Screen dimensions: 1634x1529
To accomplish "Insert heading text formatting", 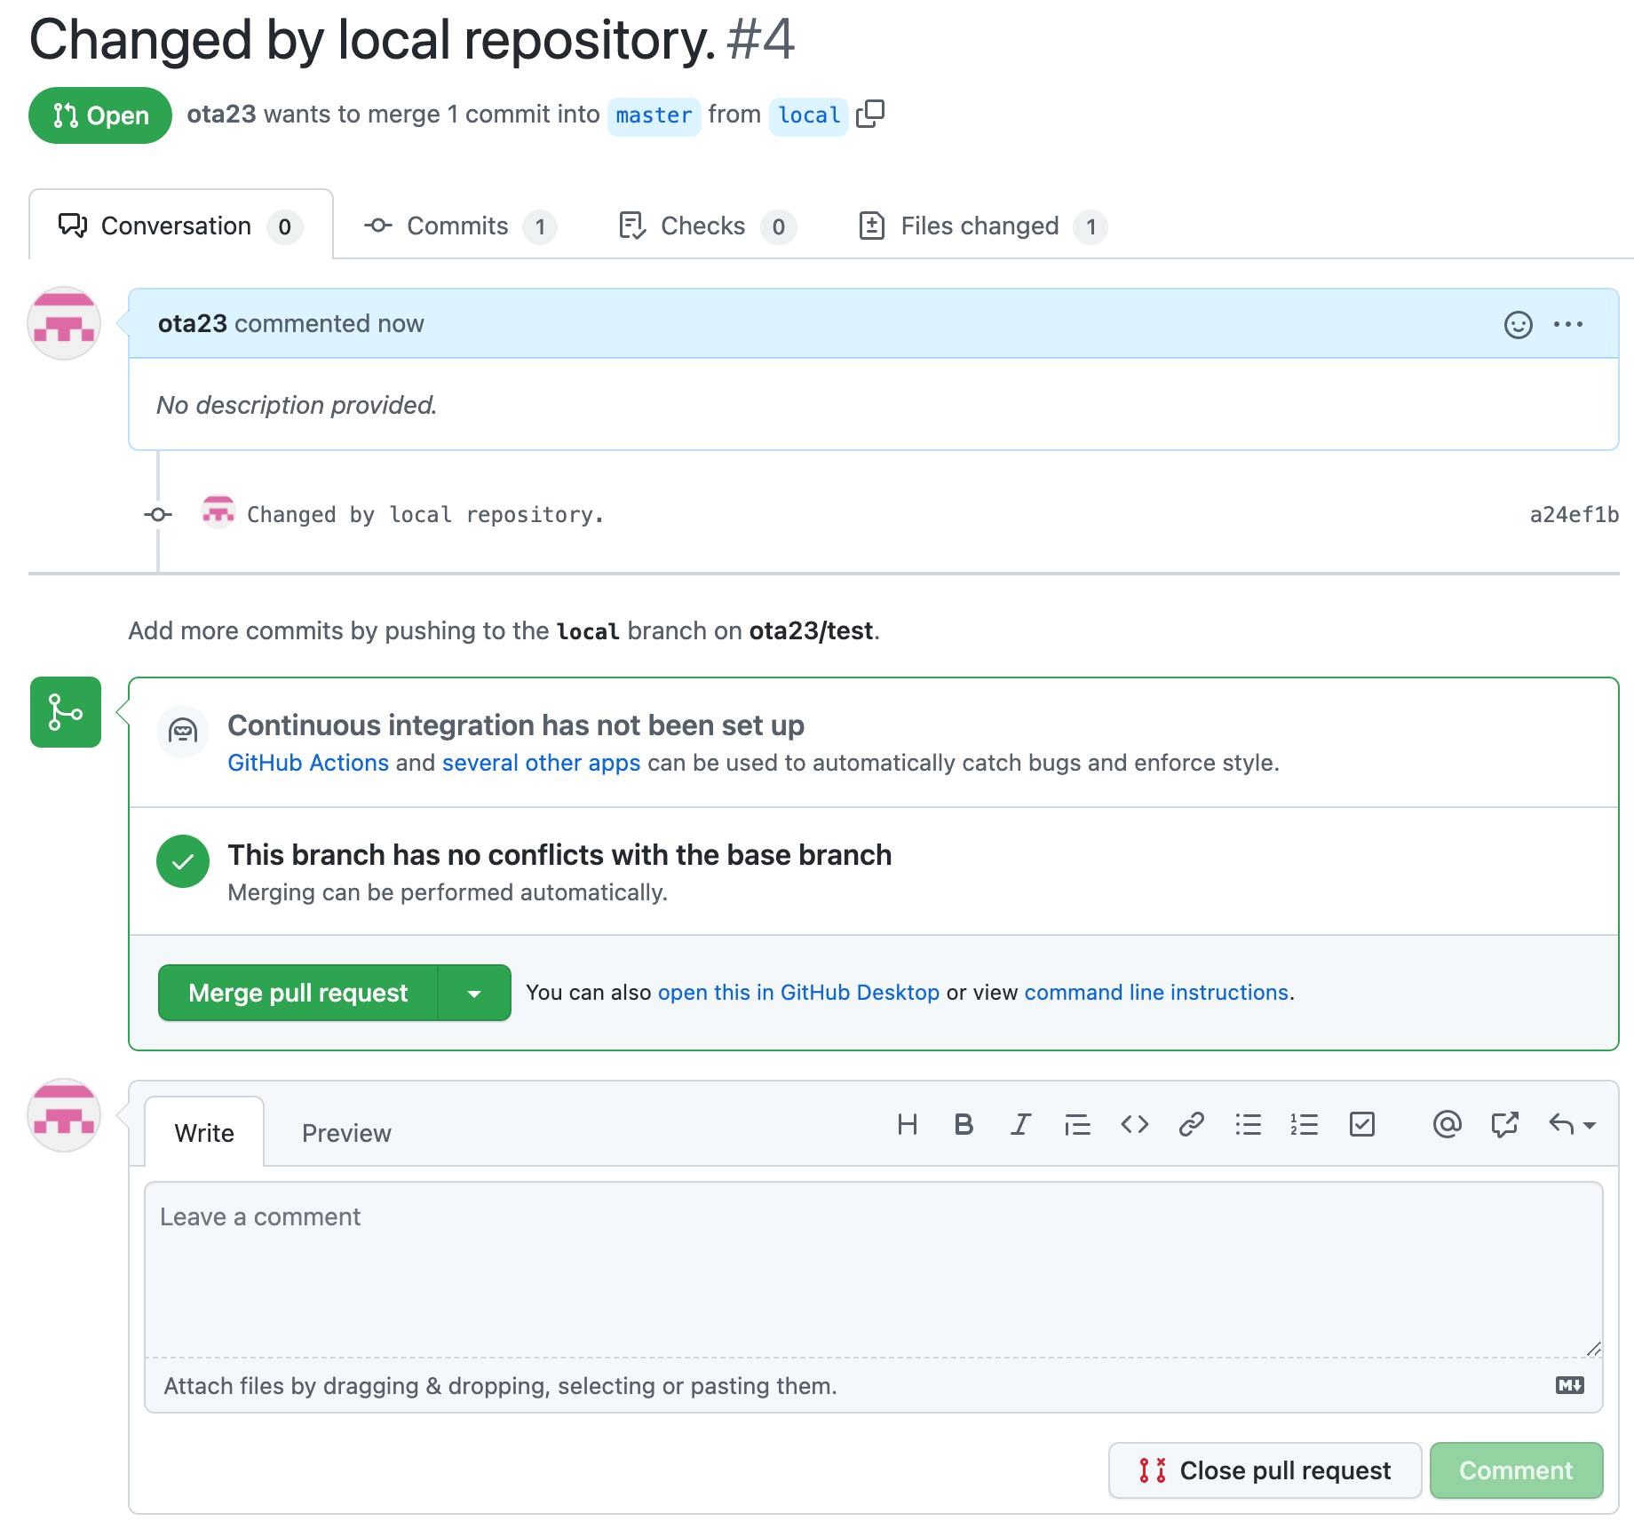I will [x=907, y=1125].
